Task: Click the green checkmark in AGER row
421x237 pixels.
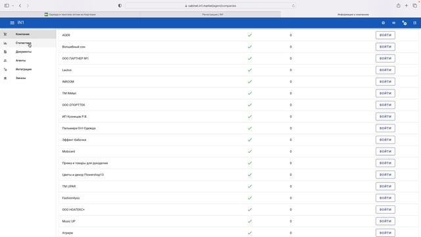Action: (x=250, y=35)
